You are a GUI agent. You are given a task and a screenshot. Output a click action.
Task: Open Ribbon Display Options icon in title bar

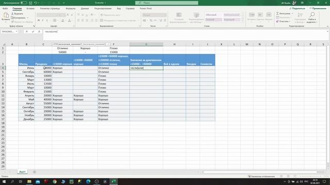302,3
